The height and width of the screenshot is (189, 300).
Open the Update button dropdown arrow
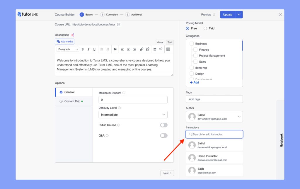click(239, 15)
